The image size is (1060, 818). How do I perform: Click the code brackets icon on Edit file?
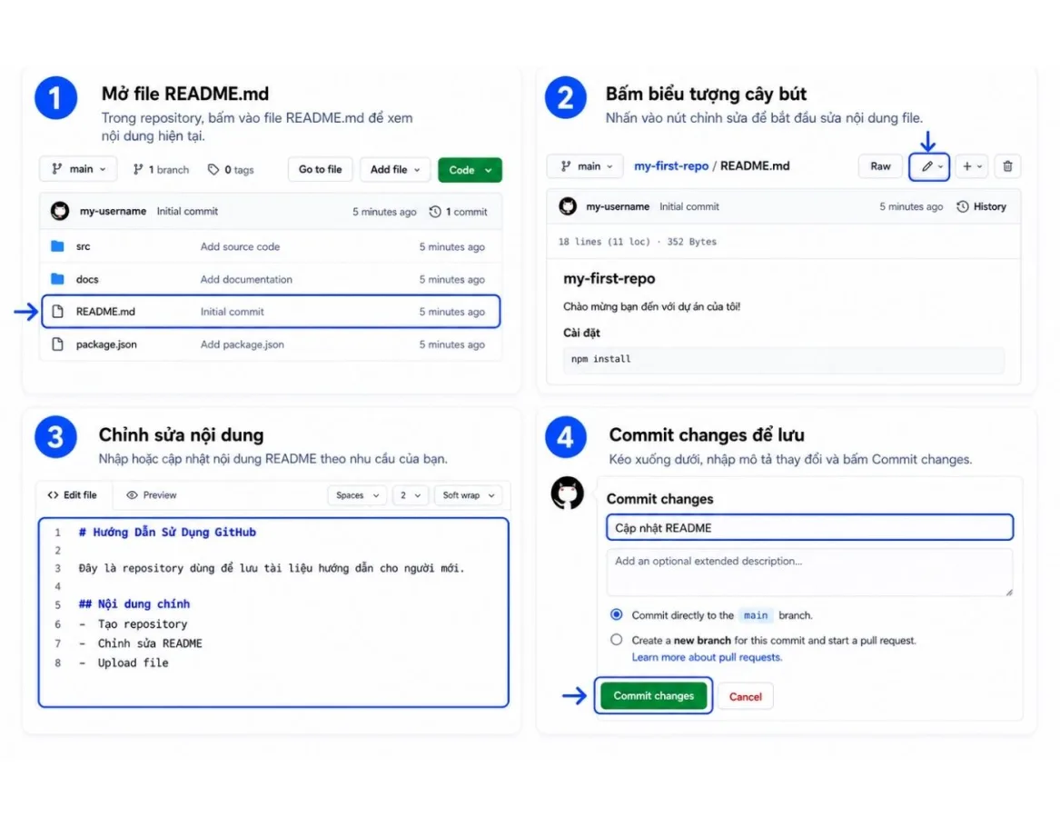(53, 495)
